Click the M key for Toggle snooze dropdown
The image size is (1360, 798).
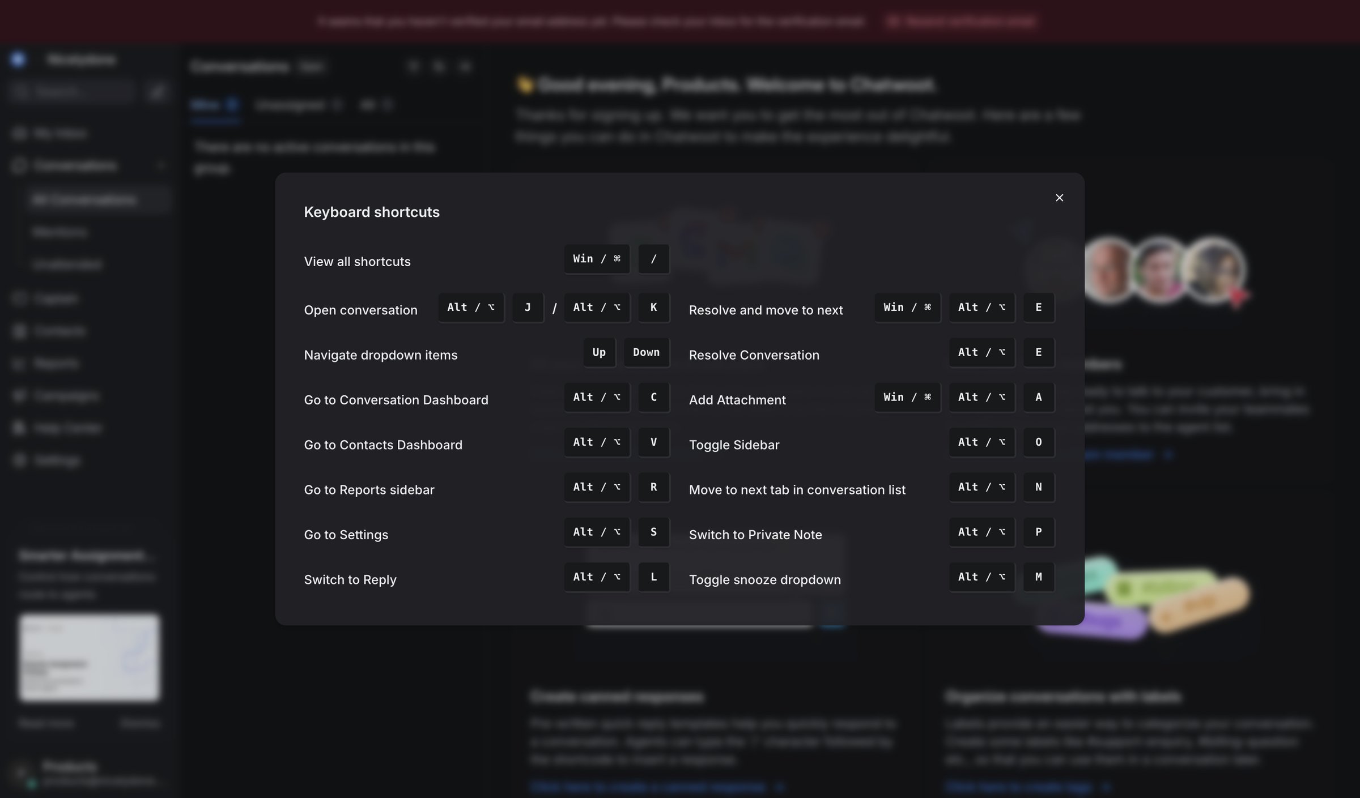1039,577
